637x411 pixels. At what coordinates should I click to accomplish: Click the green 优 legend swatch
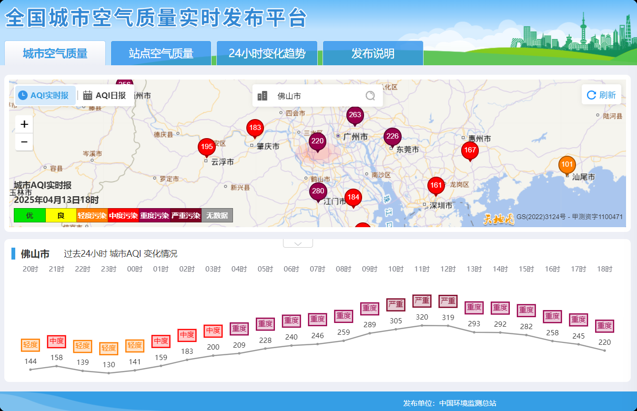tap(30, 215)
